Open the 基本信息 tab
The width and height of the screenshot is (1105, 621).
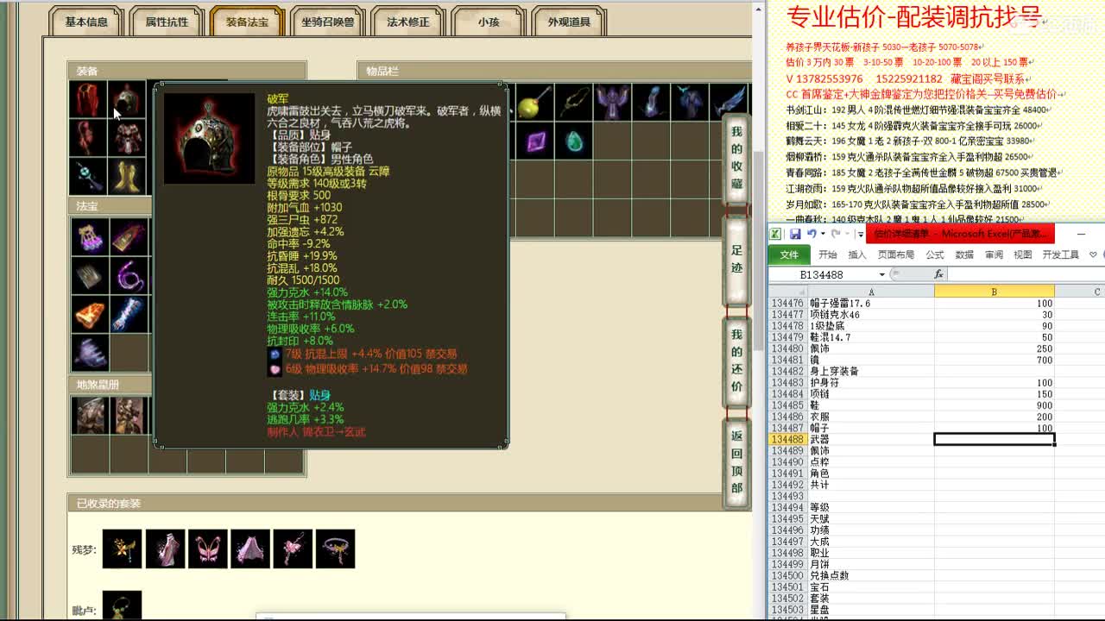point(86,22)
